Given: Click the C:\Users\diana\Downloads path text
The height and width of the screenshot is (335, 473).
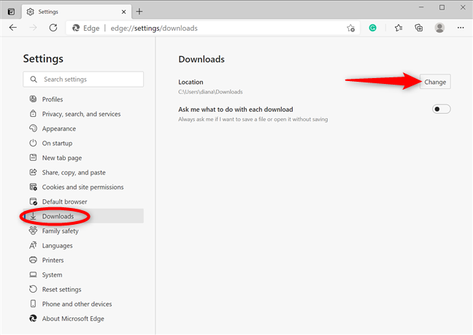Looking at the screenshot, I should pos(210,92).
